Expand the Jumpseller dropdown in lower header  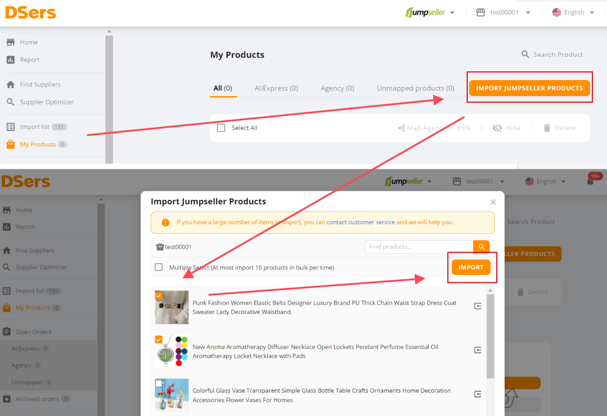tap(430, 182)
